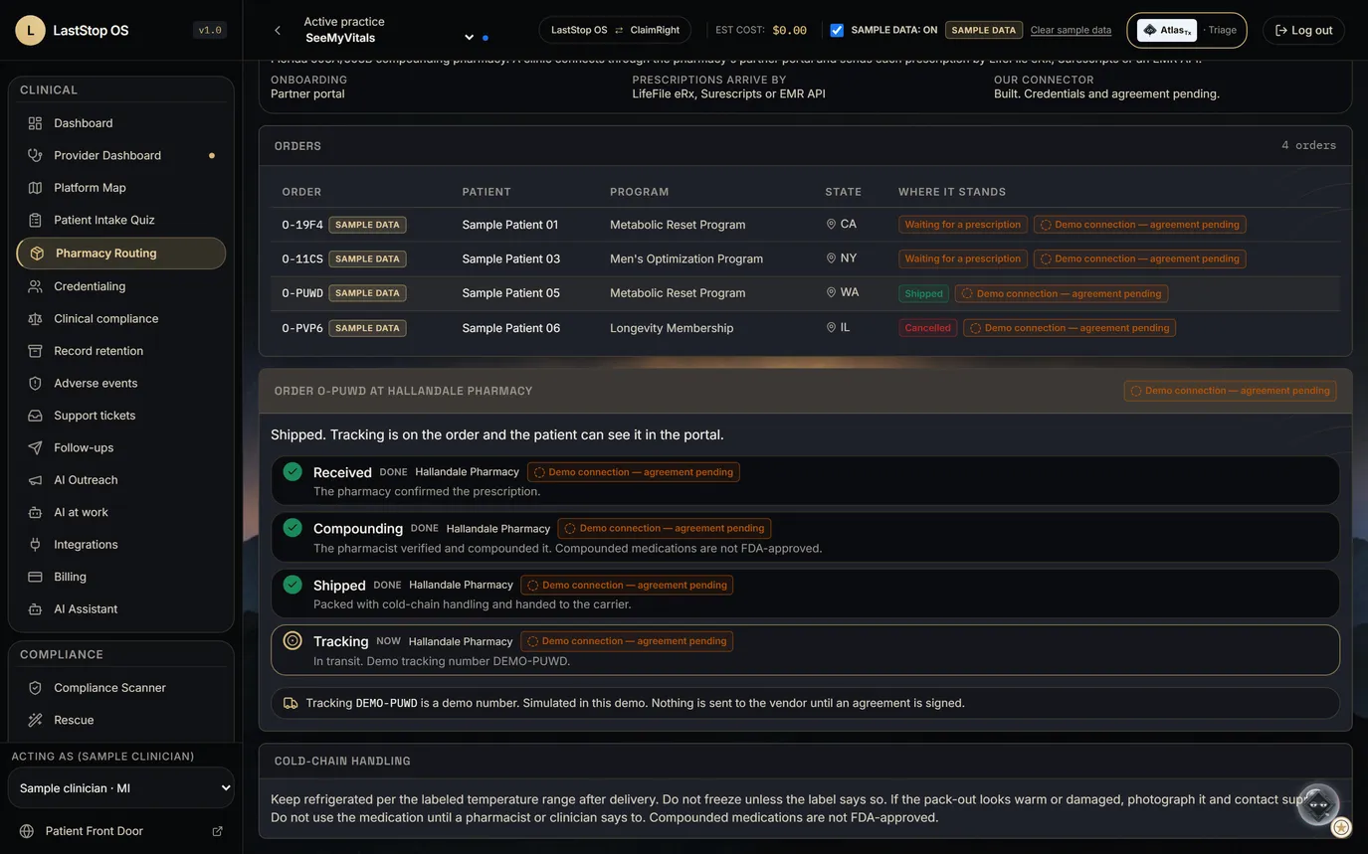Select order O-11CS in the orders table
The image size is (1368, 854).
coord(805,258)
